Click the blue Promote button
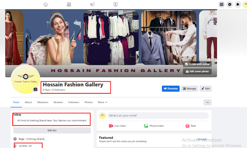The width and height of the screenshot is (247, 148). (171, 89)
